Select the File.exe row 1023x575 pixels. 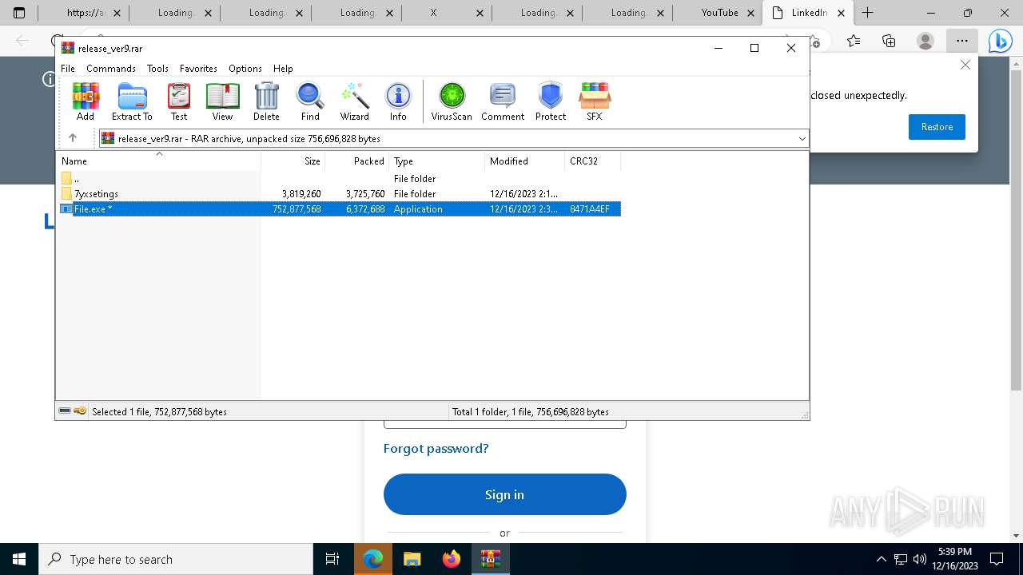[x=339, y=209]
